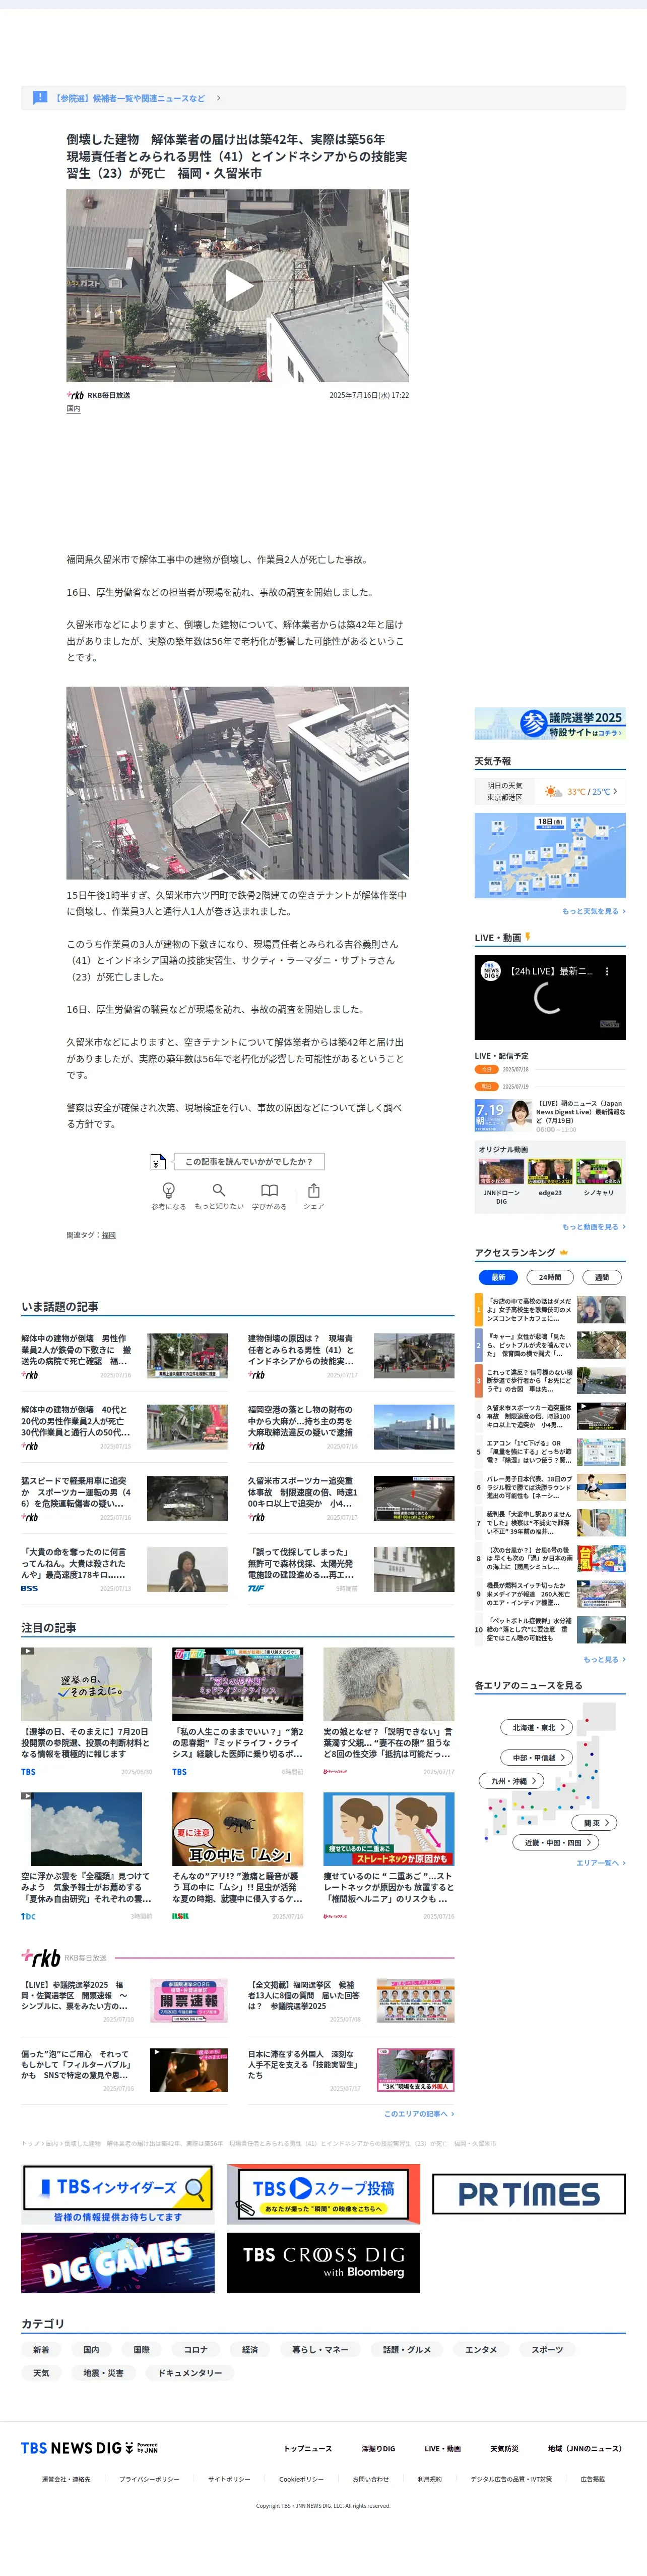
Task: Open footer menu トップニュース
Action: [307, 2449]
